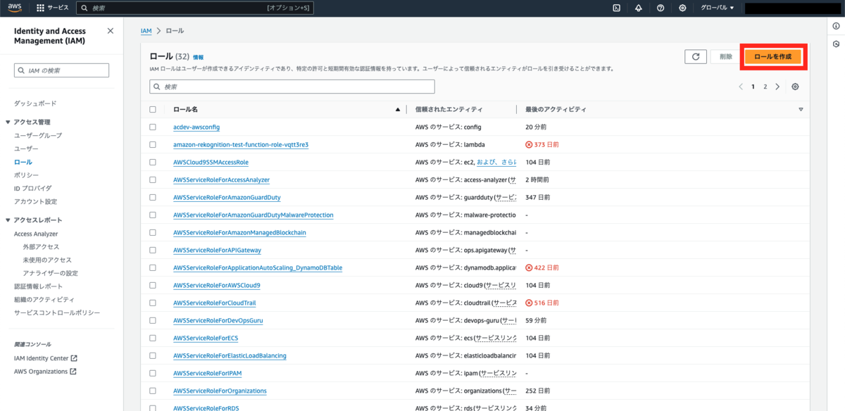Select all roles checkbox in header
The width and height of the screenshot is (845, 411).
[x=153, y=110]
